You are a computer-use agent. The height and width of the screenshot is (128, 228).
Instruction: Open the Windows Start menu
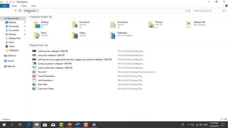[x=4, y=125]
